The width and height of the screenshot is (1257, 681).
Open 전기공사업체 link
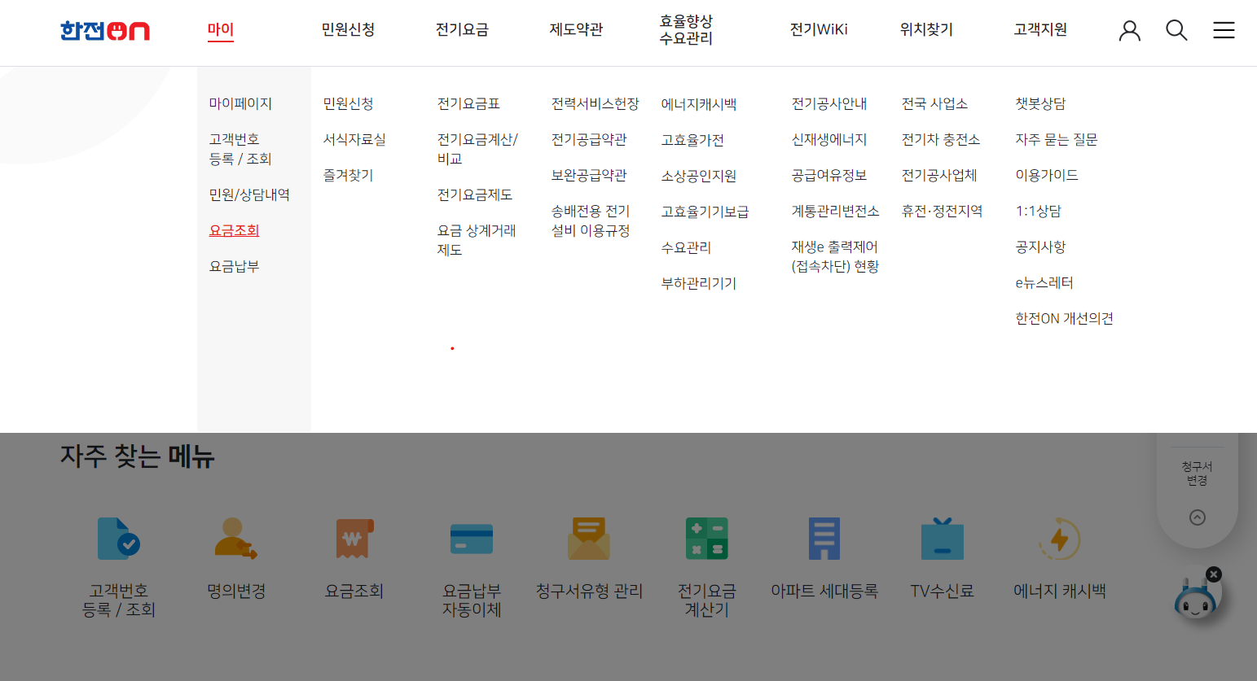(939, 176)
